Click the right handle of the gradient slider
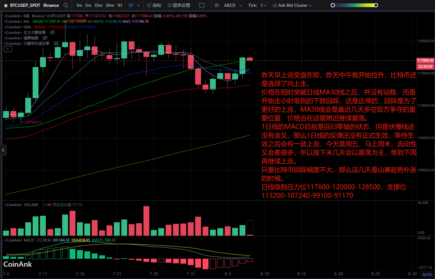 pos(376,5)
